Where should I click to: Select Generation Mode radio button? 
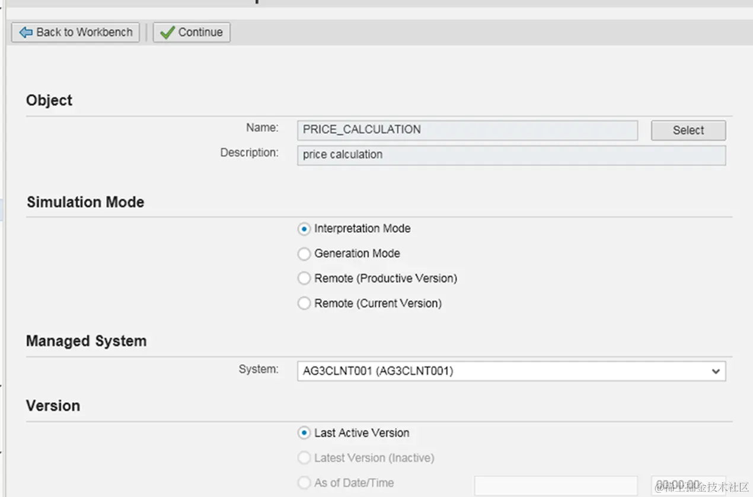[x=304, y=254]
